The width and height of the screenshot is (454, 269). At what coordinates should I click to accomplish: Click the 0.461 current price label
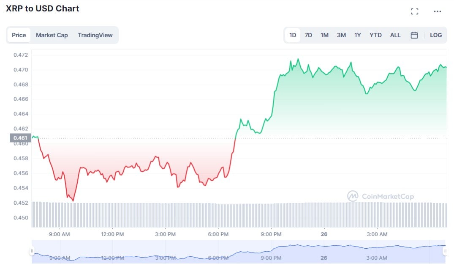[19, 138]
